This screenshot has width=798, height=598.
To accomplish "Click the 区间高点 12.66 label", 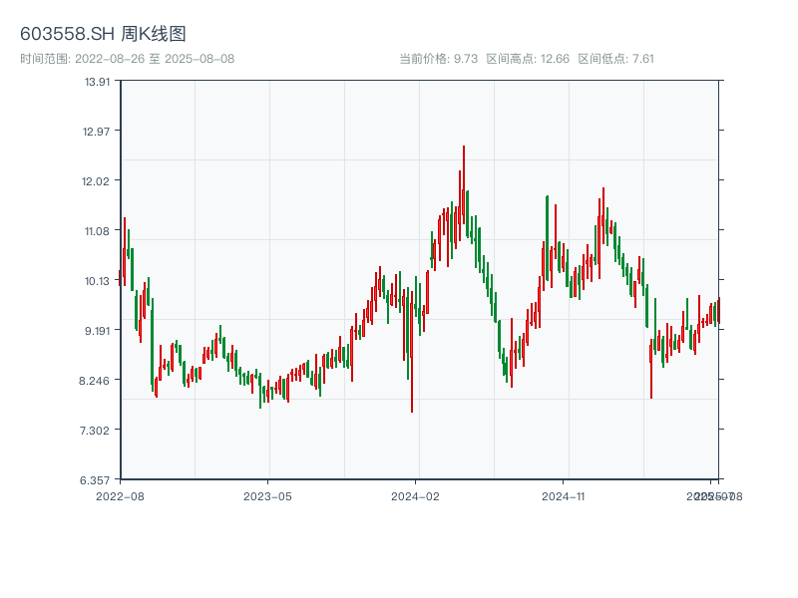I will 528,59.
